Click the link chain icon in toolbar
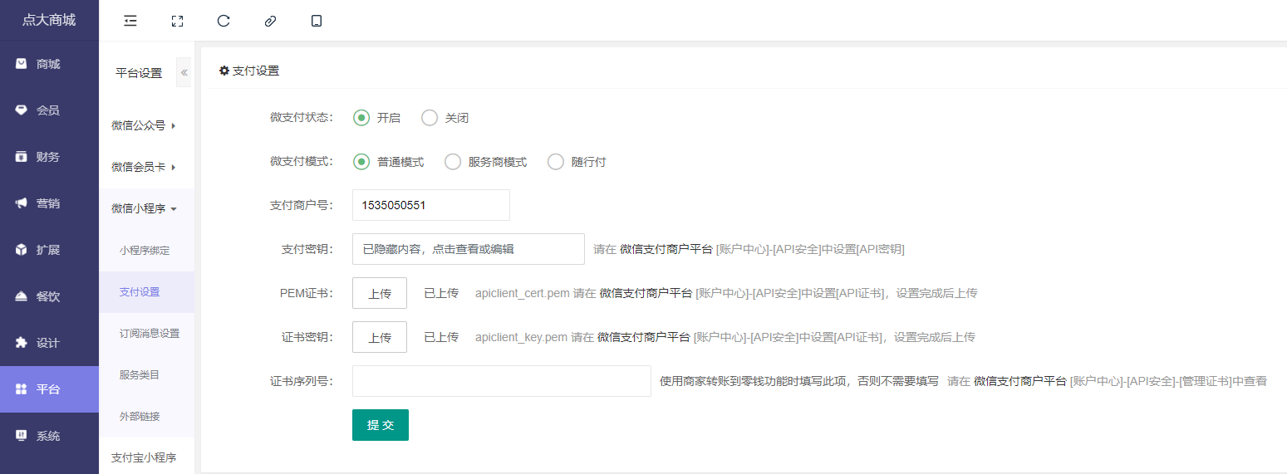 (270, 21)
